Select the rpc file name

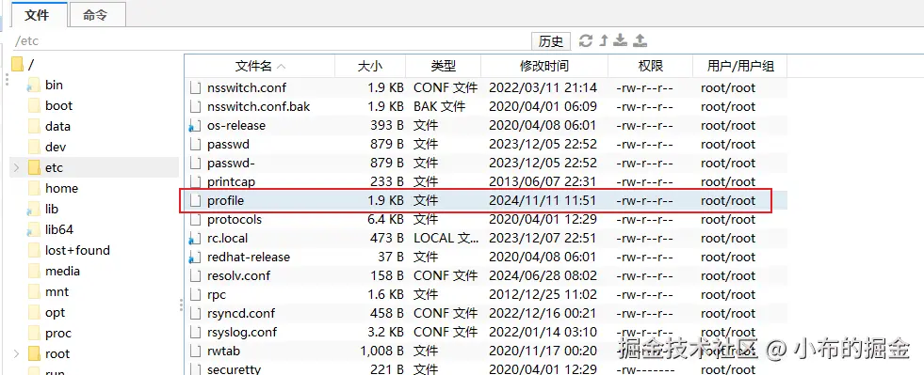(217, 294)
